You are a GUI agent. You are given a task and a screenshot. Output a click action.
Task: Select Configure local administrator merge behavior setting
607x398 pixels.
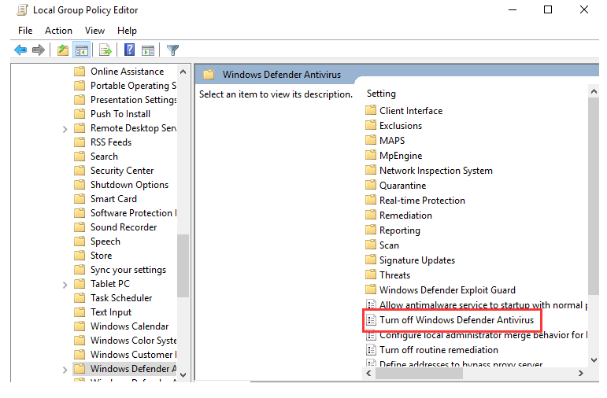(483, 335)
